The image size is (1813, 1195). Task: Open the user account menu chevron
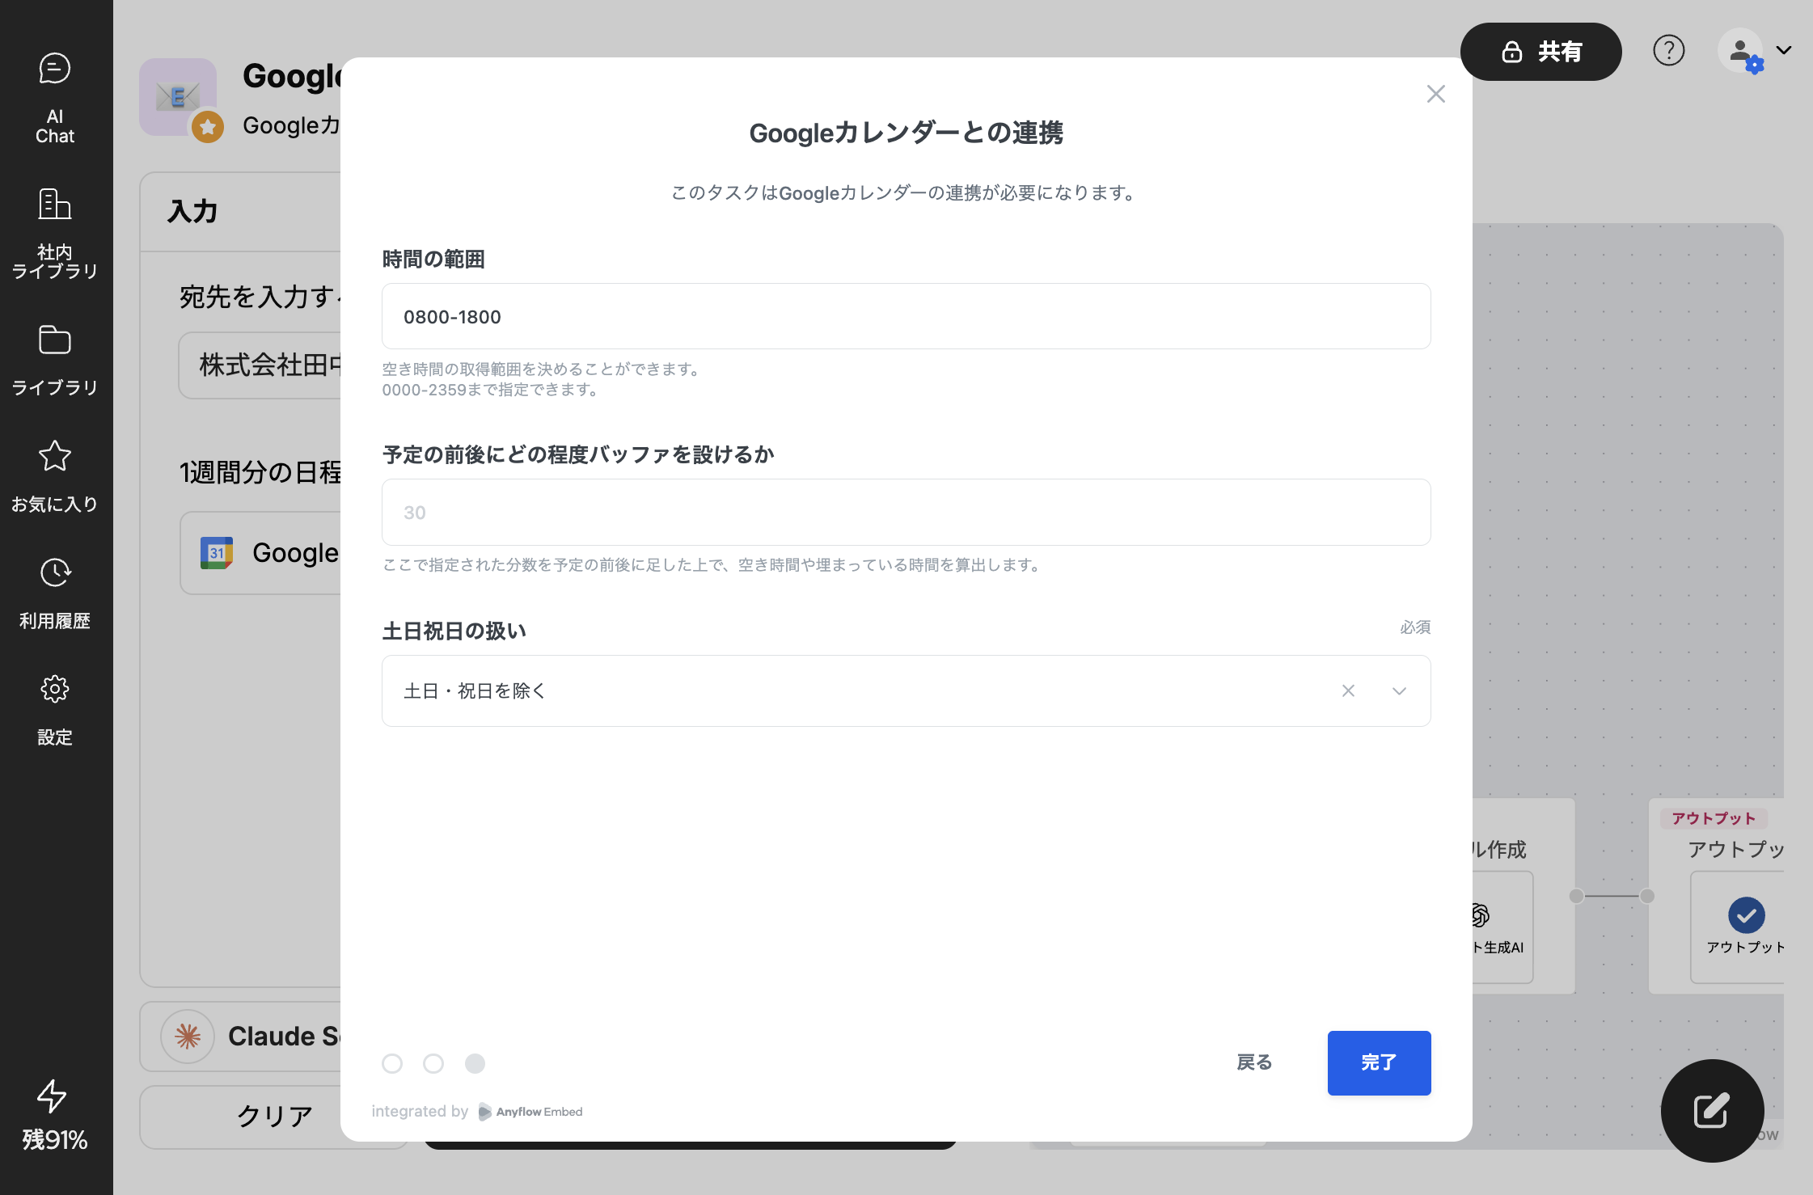(x=1784, y=50)
